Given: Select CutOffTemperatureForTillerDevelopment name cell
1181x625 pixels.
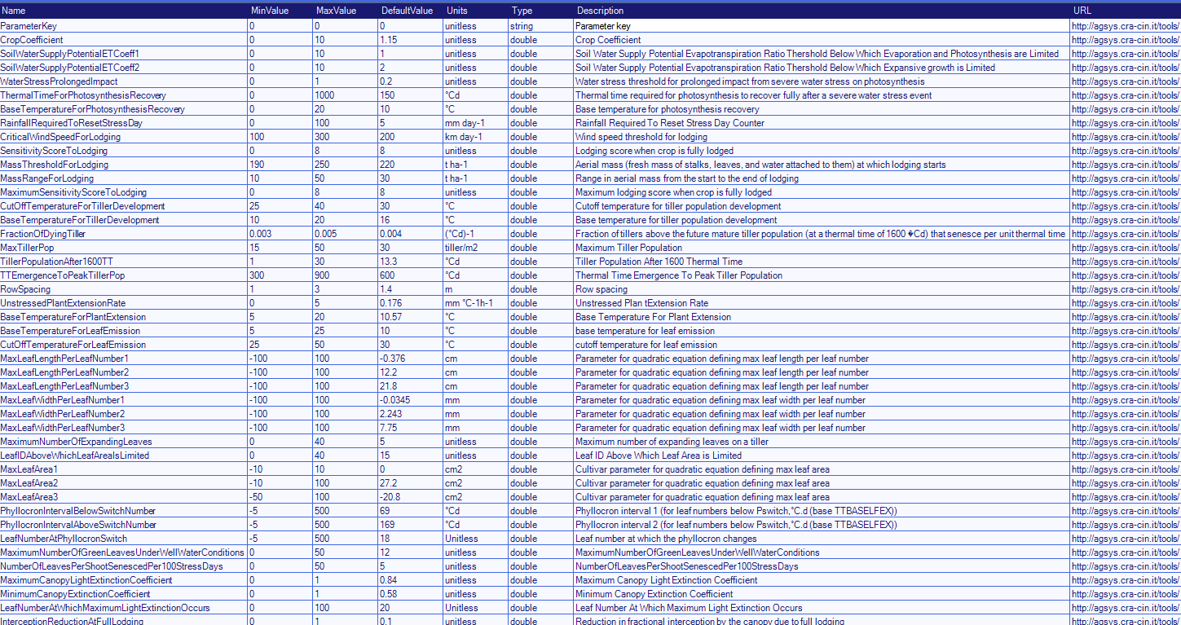Looking at the screenshot, I should [124, 206].
